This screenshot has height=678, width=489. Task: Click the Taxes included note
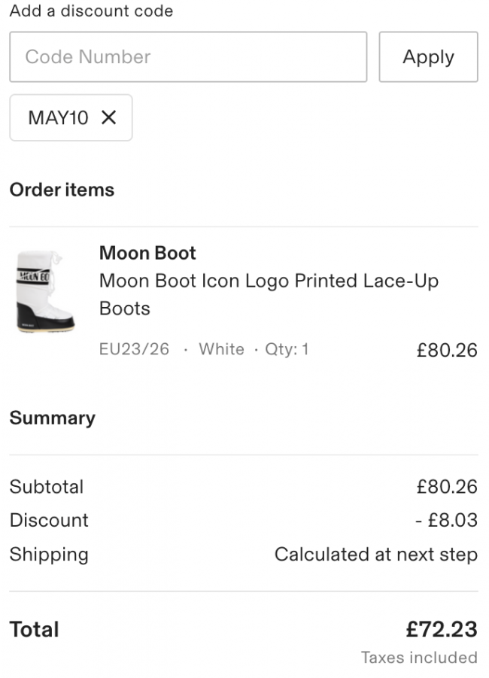[x=419, y=658]
